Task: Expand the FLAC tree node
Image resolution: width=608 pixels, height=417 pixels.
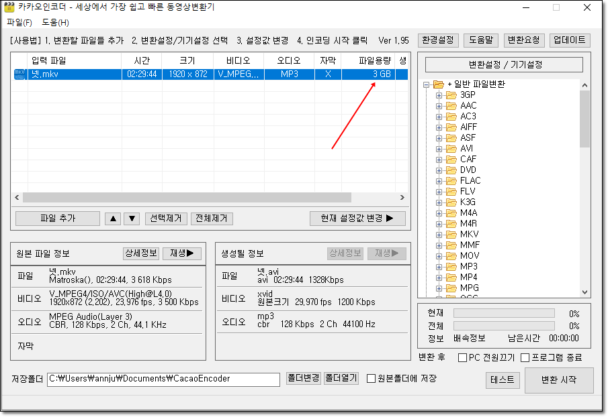Action: pos(439,181)
